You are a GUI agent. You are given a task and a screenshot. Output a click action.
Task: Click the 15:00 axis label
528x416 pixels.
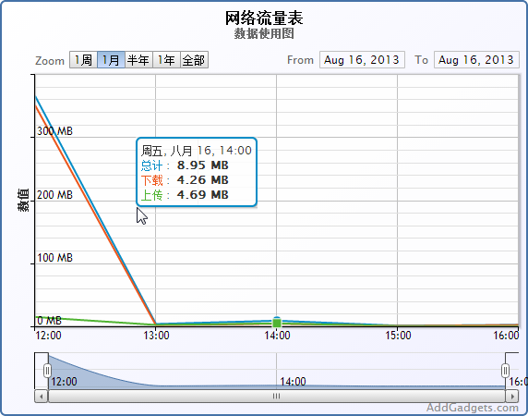click(x=398, y=336)
